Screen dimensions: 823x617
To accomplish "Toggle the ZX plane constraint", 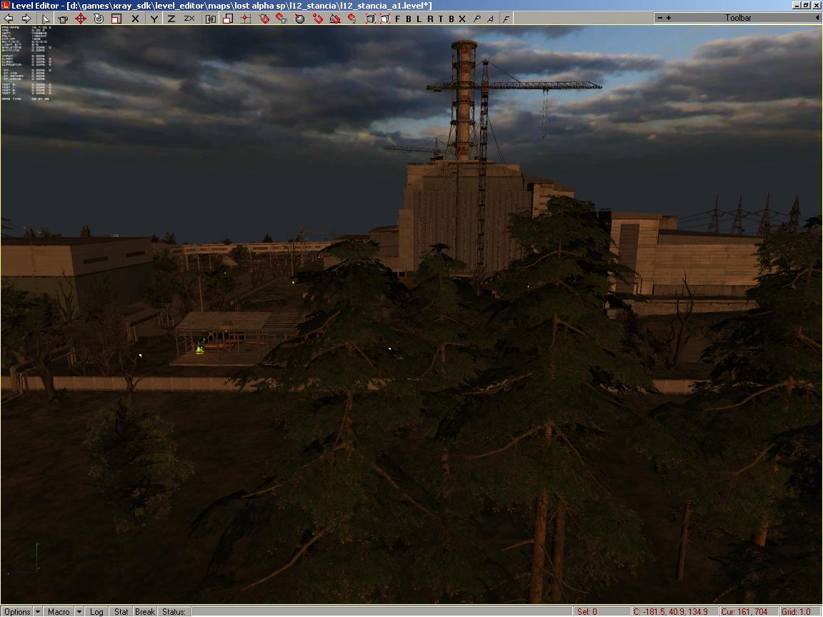I will (x=189, y=19).
